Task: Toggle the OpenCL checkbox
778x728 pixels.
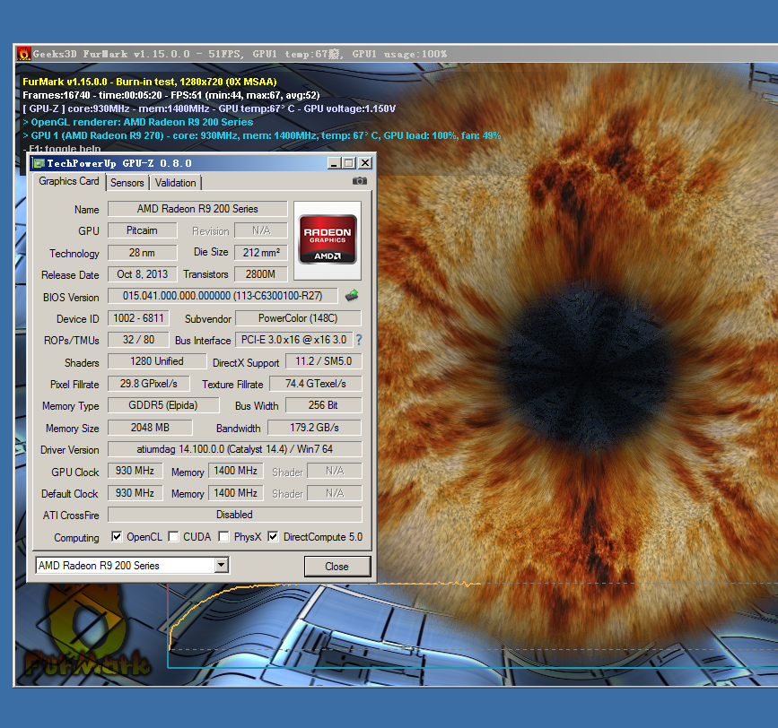Action: tap(117, 537)
